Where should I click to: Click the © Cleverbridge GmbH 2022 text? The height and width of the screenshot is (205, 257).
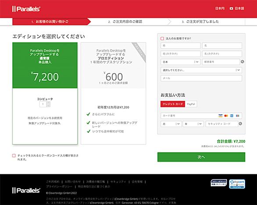click(x=61, y=193)
